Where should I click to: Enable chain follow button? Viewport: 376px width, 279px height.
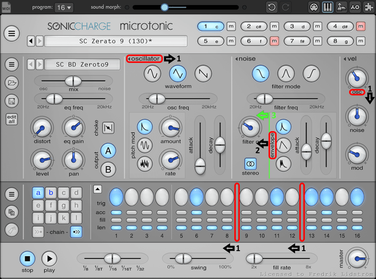click(x=76, y=232)
